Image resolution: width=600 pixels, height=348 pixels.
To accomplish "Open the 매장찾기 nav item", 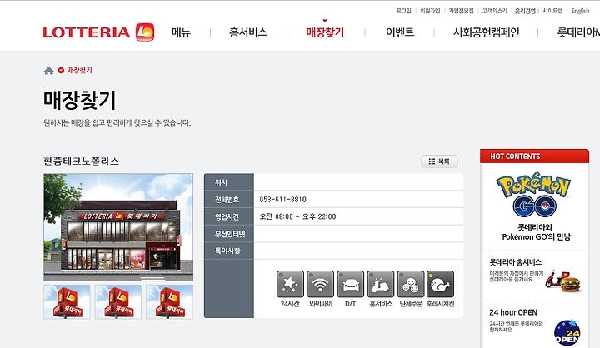I will coord(325,32).
